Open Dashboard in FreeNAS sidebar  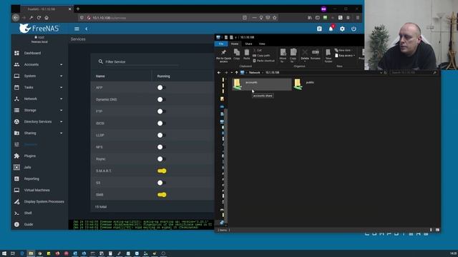[x=32, y=53]
